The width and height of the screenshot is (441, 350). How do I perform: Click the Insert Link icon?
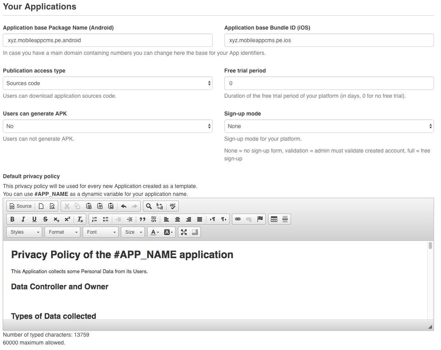point(238,220)
